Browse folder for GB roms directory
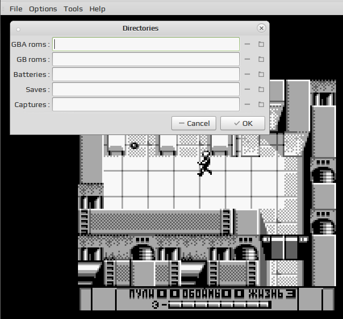The height and width of the screenshot is (319, 343). pyautogui.click(x=261, y=59)
